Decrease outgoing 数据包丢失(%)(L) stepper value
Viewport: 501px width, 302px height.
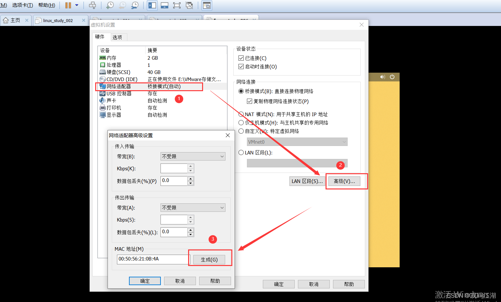(x=191, y=234)
